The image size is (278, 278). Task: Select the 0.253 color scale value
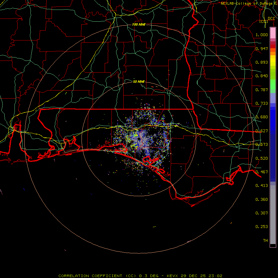pyautogui.click(x=262, y=227)
